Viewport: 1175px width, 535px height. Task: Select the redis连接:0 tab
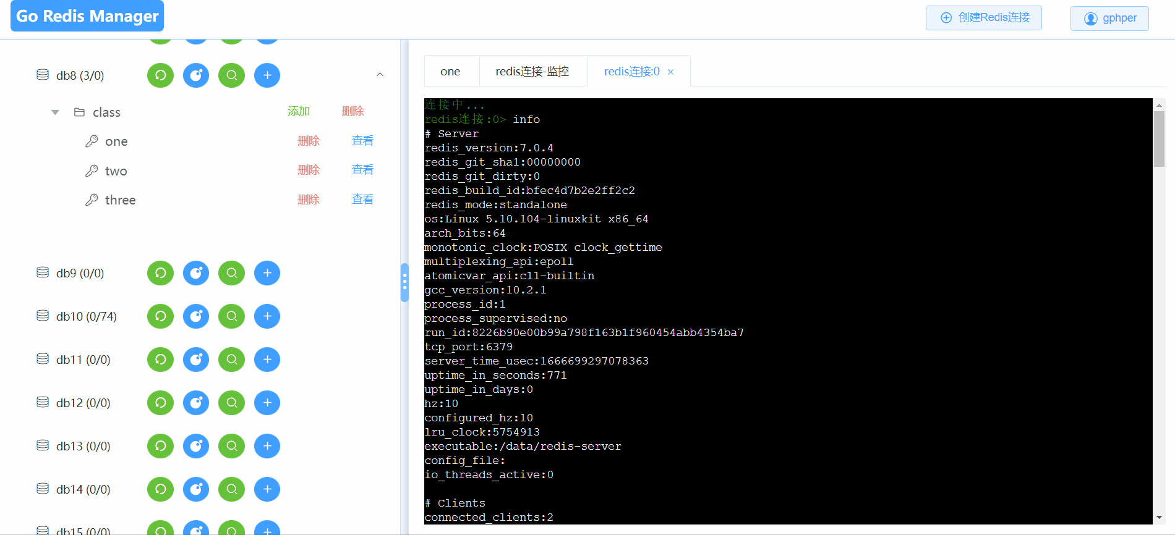[x=632, y=72]
